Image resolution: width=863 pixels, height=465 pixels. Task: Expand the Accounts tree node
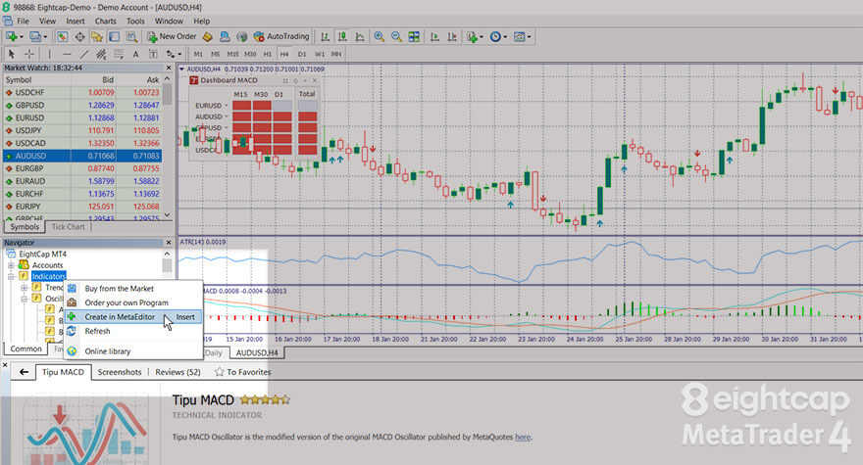tap(11, 265)
